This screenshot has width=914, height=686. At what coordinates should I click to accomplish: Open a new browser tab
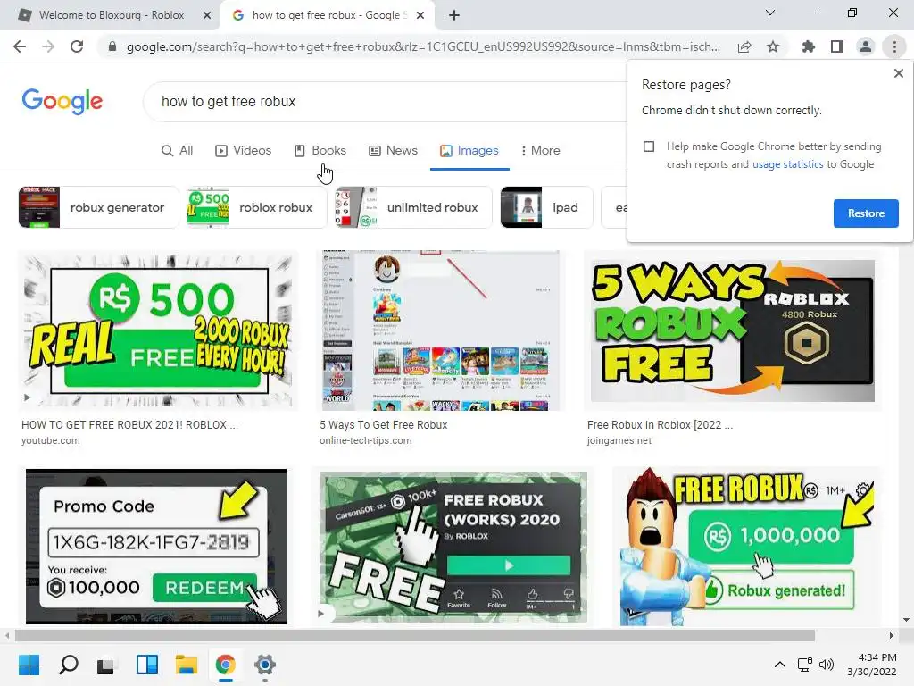454,15
